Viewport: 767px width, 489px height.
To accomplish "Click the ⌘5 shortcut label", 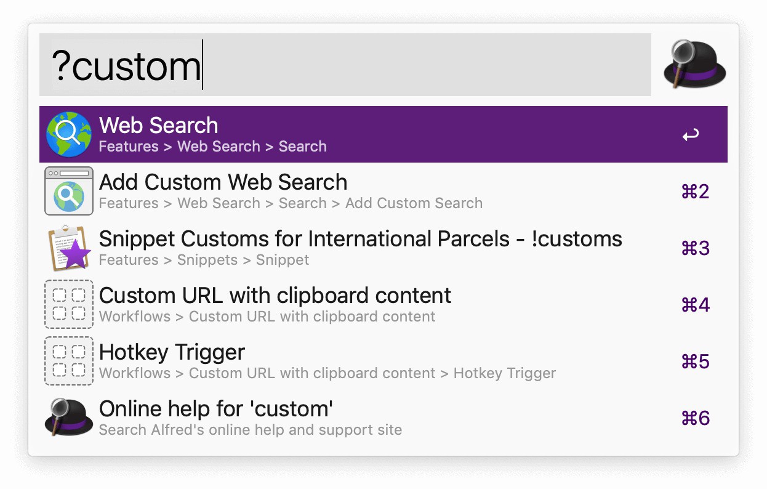I will tap(696, 362).
